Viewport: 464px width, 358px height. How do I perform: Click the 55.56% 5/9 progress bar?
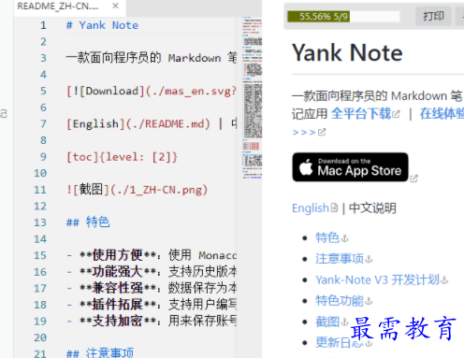point(343,17)
